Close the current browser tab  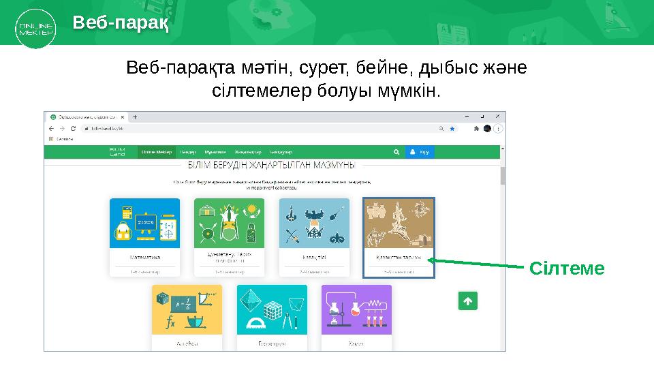point(122,117)
